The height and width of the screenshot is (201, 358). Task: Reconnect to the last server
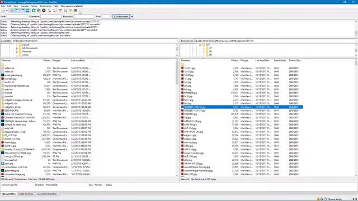(54, 11)
